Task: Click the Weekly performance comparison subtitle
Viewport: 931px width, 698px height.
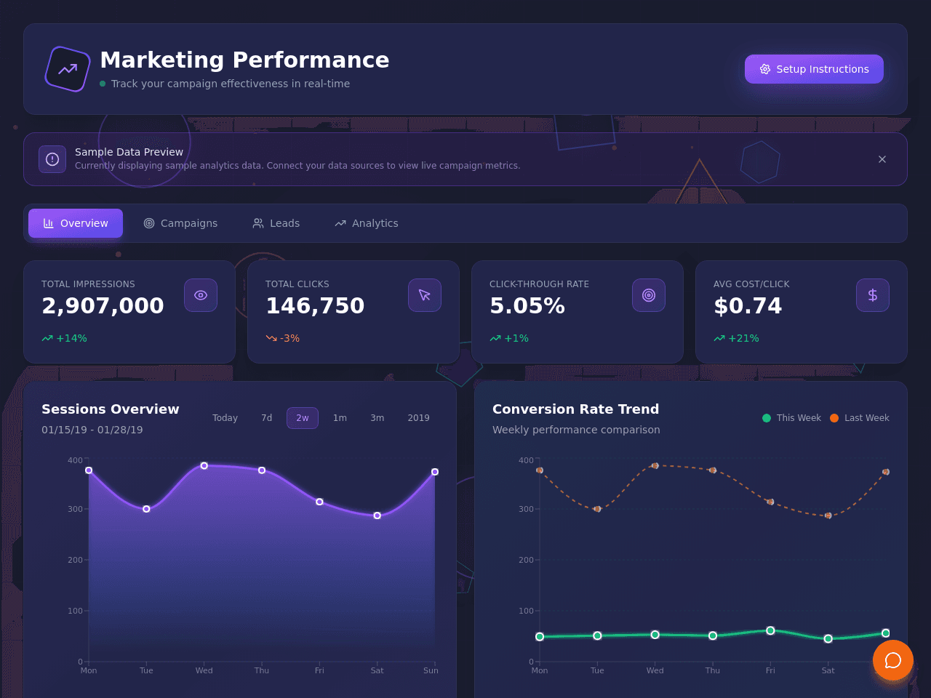Action: (576, 430)
